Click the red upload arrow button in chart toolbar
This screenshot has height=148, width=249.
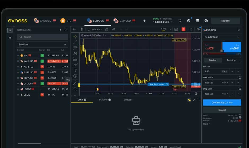[x=183, y=29]
